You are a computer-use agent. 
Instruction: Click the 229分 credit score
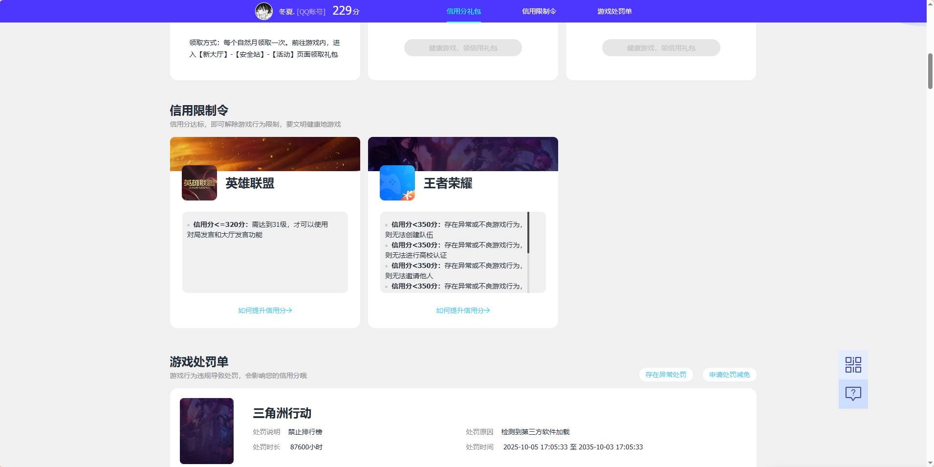point(346,11)
